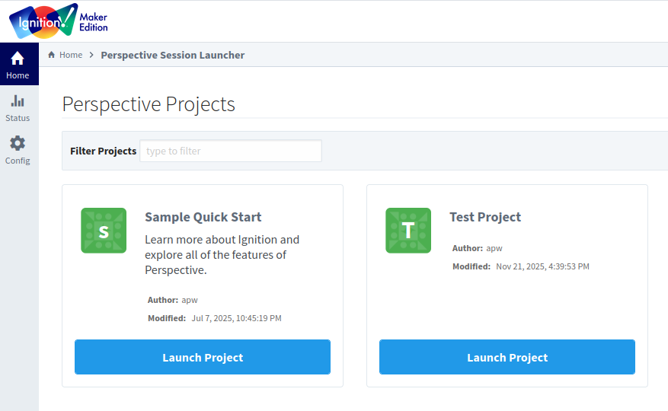Click the Ignition Maker Edition logo

pyautogui.click(x=58, y=21)
